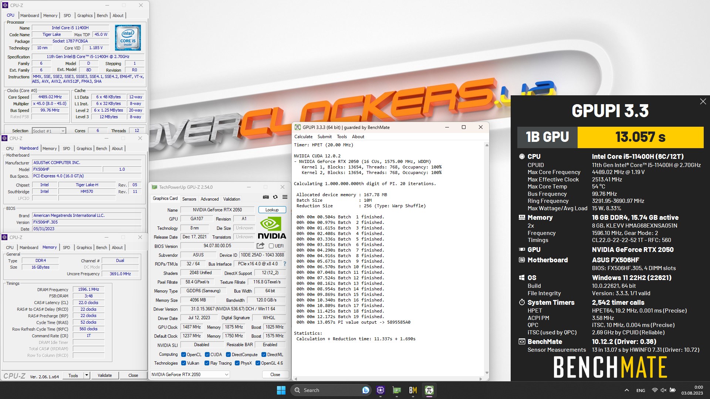Open Submit menu in GPUPI
The height and width of the screenshot is (399, 710).
[324, 136]
